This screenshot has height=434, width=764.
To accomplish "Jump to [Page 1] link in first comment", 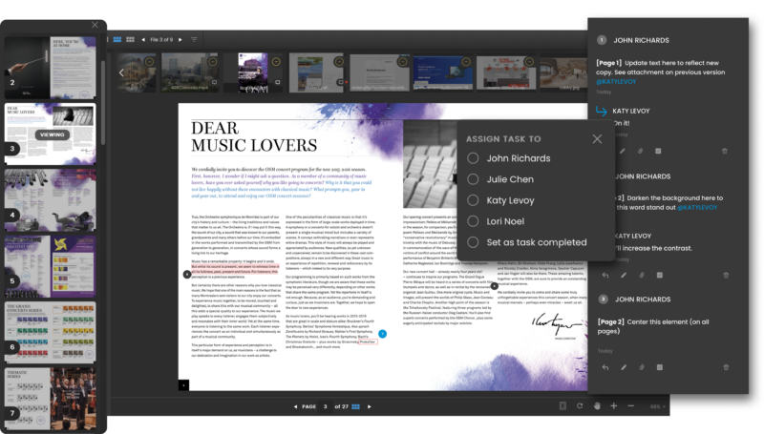I will (x=608, y=63).
